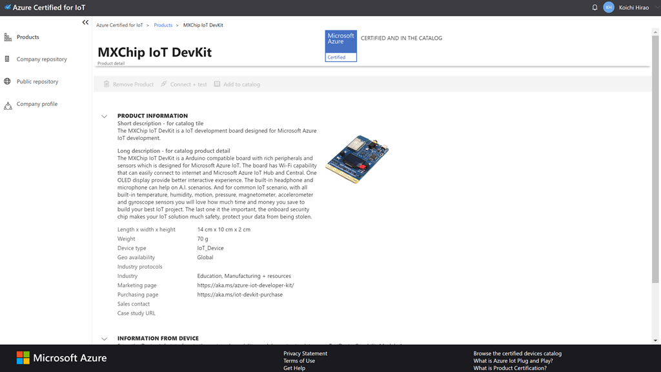Click the Add to catalog book icon
This screenshot has width=661, height=372.
(217, 84)
